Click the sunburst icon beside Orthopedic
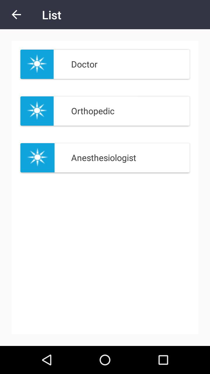The height and width of the screenshot is (374, 210). coord(37,110)
